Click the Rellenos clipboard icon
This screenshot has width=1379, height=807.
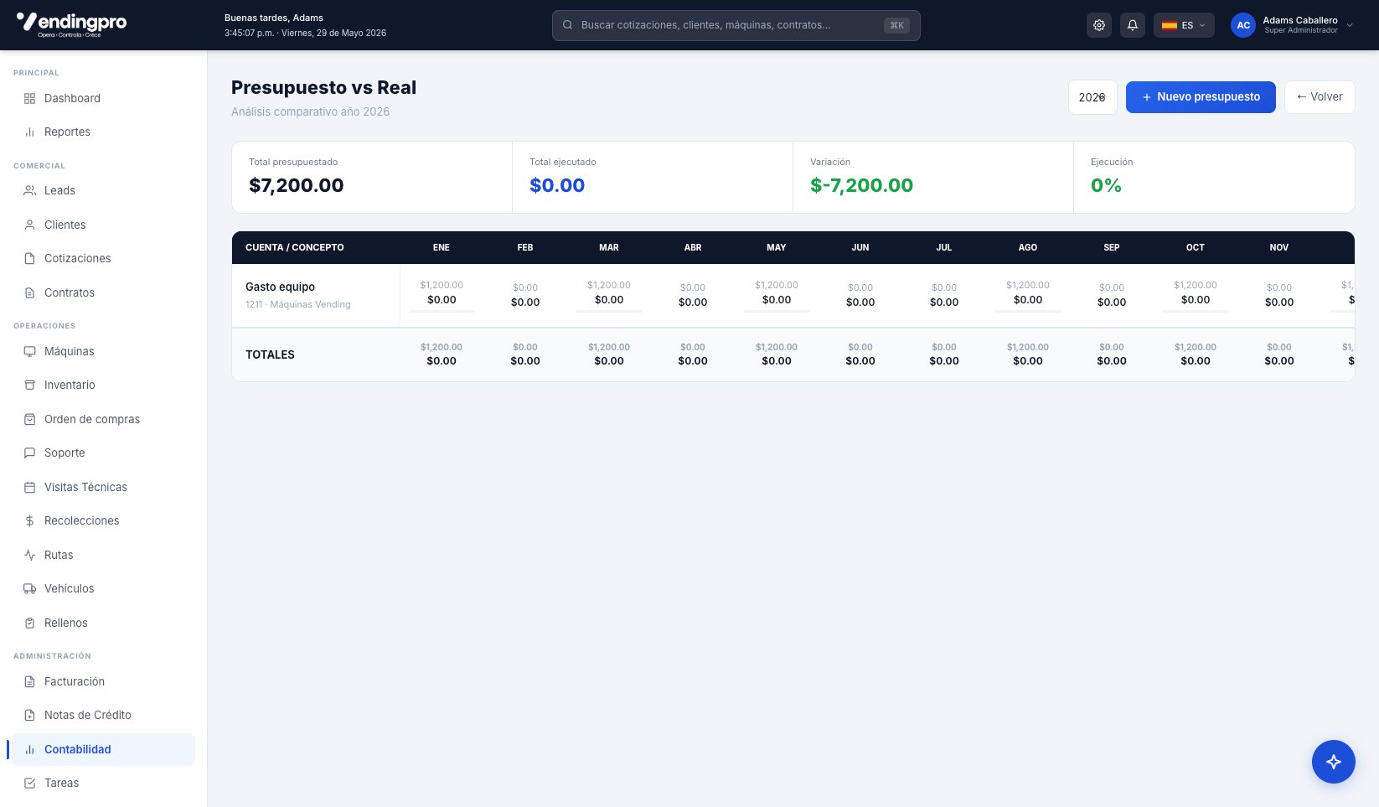tap(29, 623)
